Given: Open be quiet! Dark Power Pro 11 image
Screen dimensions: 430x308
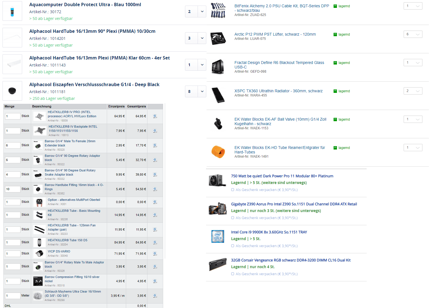Looking at the screenshot, I should coord(218,180).
